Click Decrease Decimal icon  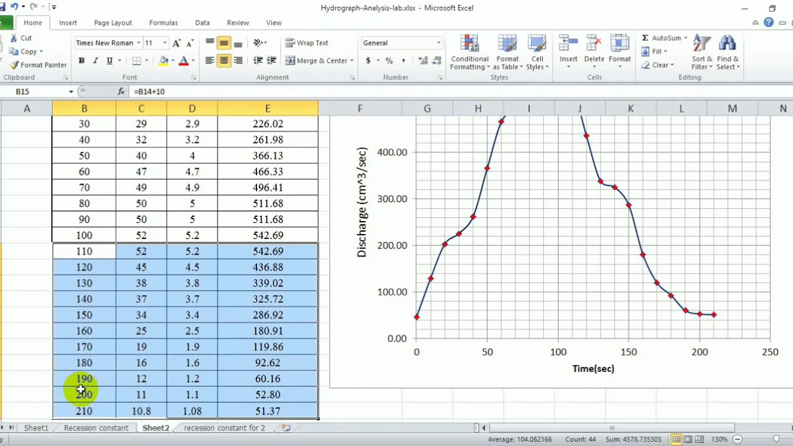[x=437, y=61]
